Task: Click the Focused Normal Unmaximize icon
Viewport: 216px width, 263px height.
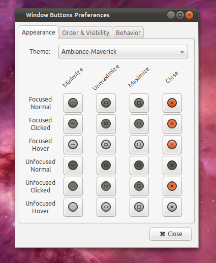Action: pos(106,103)
